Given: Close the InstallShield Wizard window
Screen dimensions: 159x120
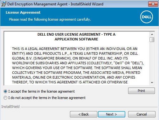Looking at the screenshot, I should 153,4.
